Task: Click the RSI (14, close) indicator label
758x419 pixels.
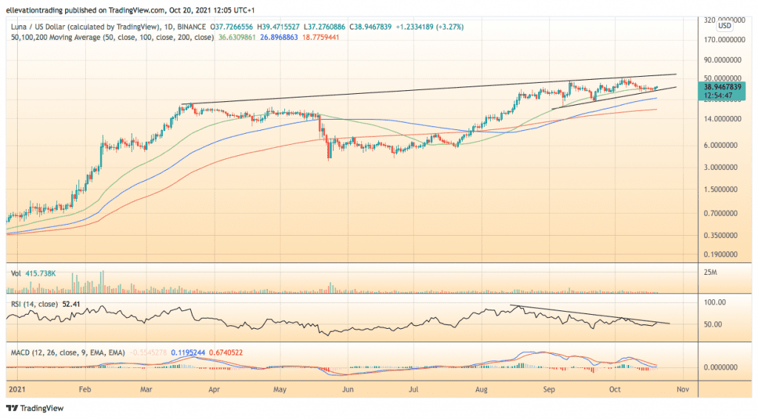Action: coord(34,304)
